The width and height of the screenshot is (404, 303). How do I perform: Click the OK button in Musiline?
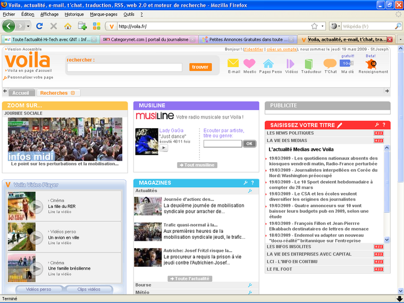click(249, 144)
